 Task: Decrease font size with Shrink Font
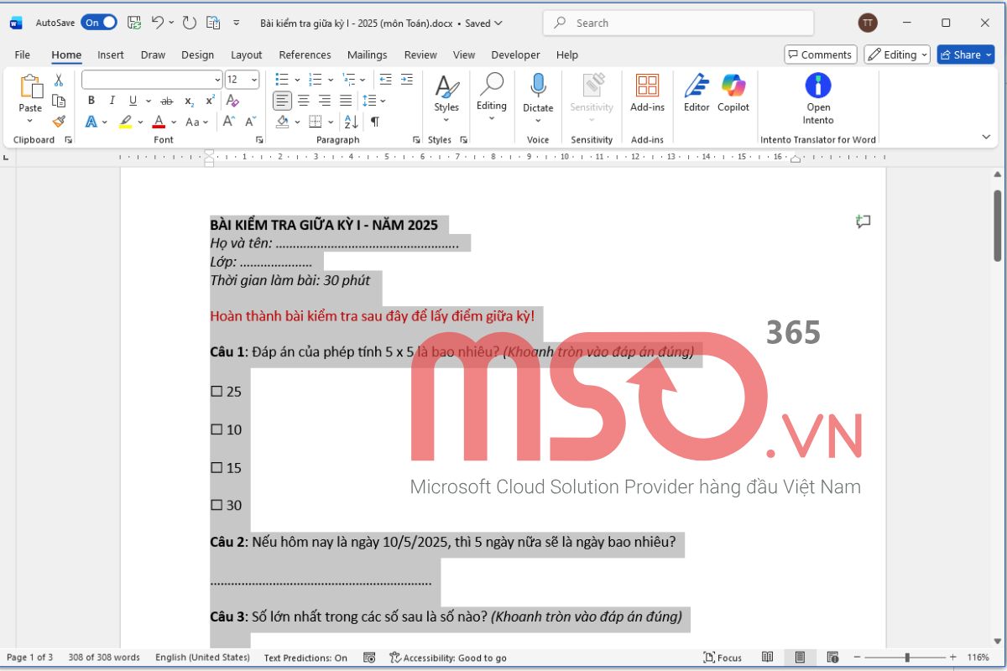pos(250,122)
